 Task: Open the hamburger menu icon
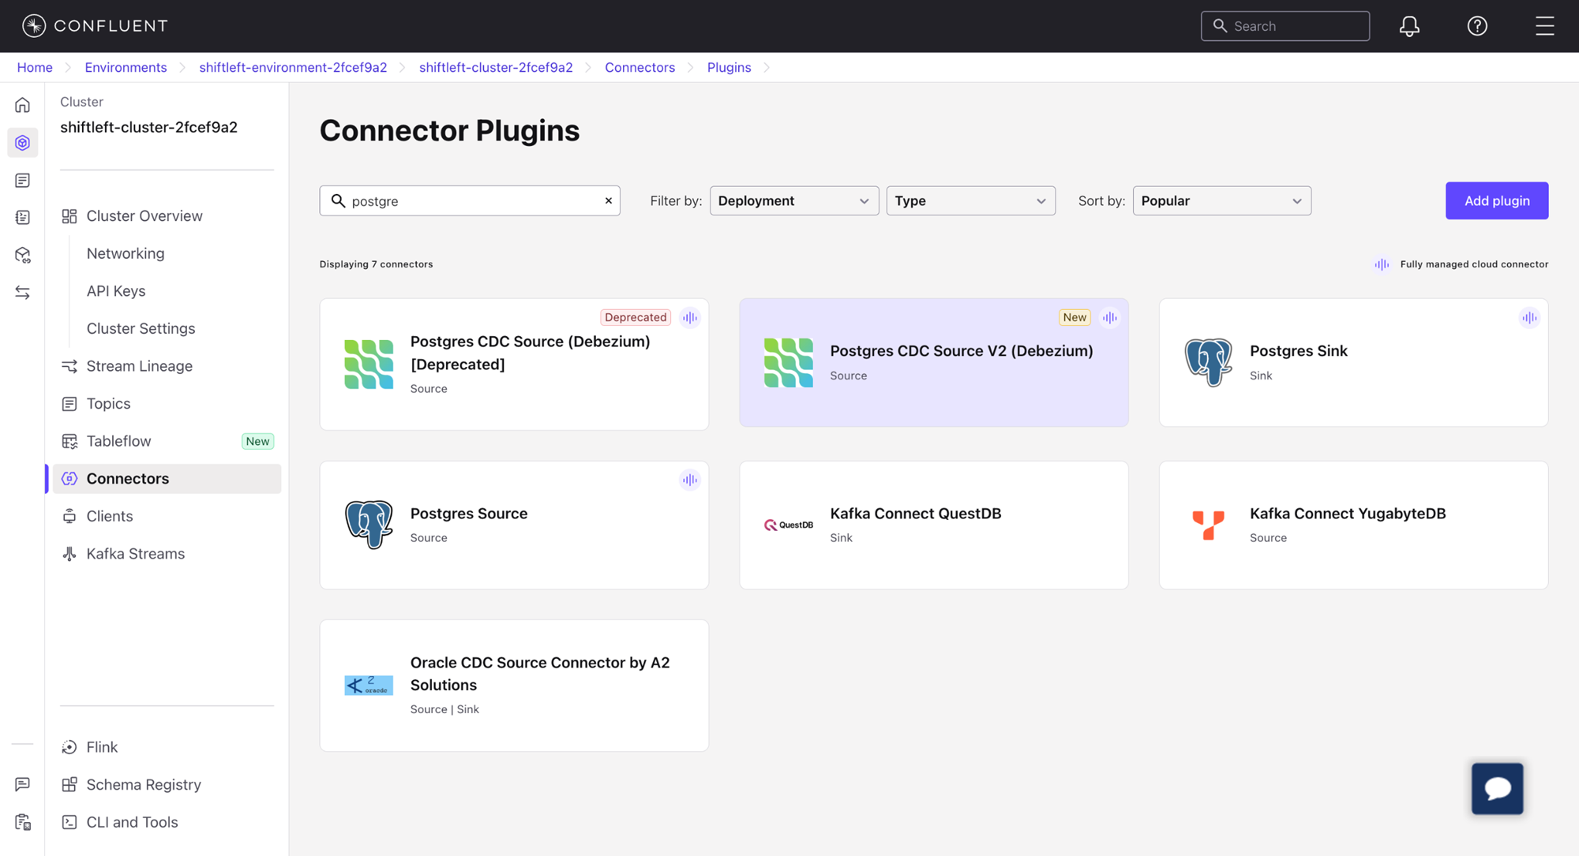(x=1544, y=26)
